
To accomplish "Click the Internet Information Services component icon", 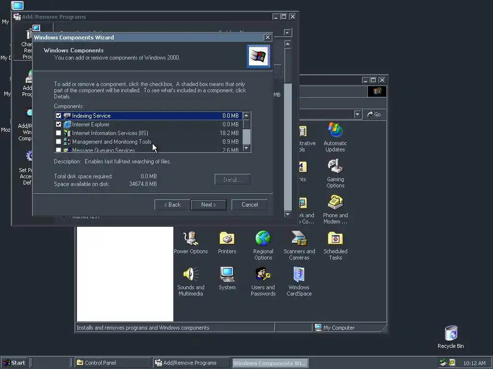I will coord(67,133).
